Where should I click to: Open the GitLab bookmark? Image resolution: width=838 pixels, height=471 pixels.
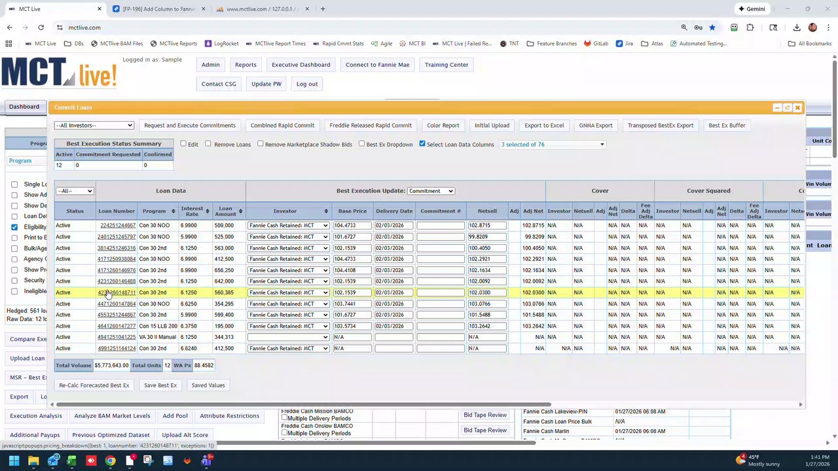[596, 44]
